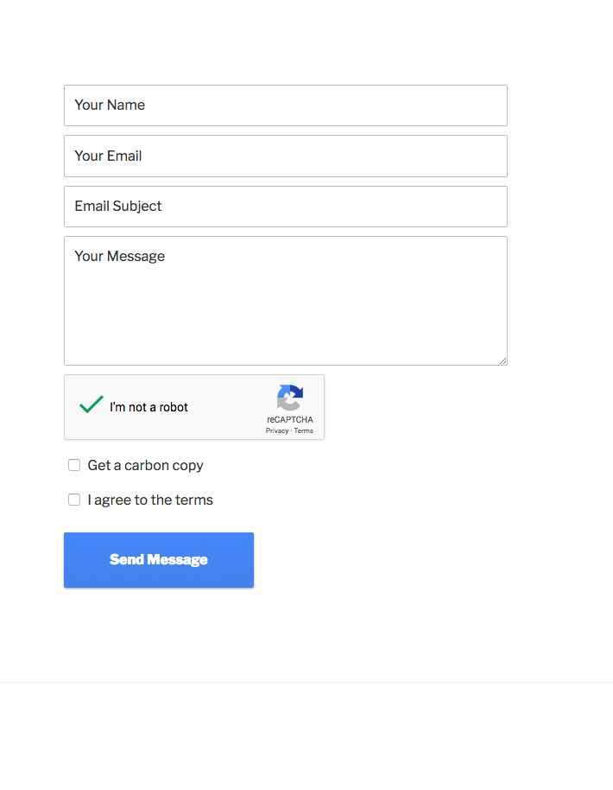613x790 pixels.
Task: Click the horizontal divider below the form
Action: coord(306,682)
